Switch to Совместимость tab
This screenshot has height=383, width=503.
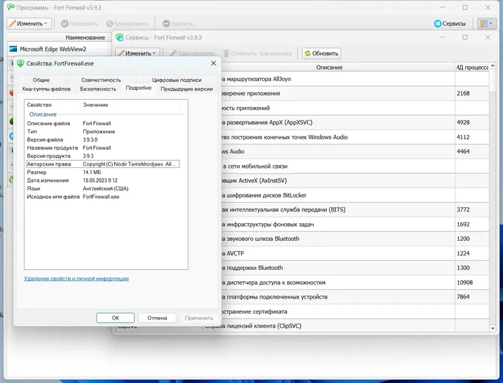[x=101, y=80]
